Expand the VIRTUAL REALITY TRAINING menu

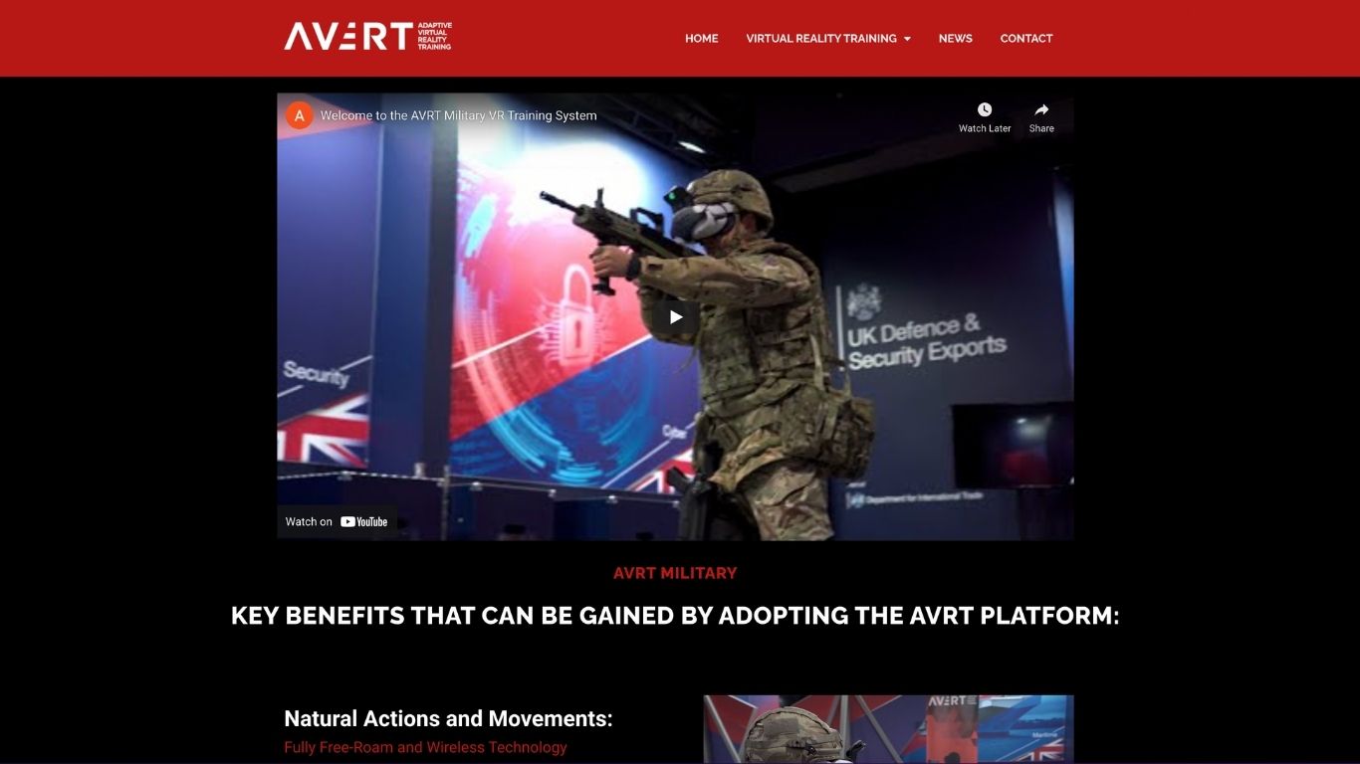click(x=820, y=39)
